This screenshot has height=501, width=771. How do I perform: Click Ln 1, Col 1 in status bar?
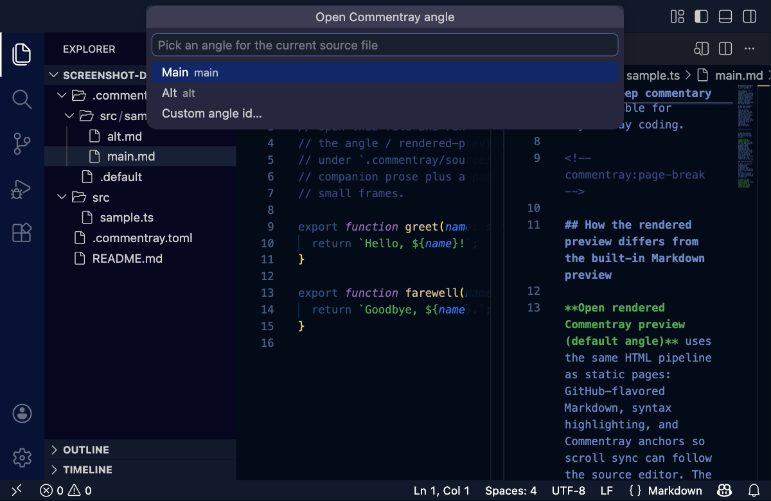(441, 491)
